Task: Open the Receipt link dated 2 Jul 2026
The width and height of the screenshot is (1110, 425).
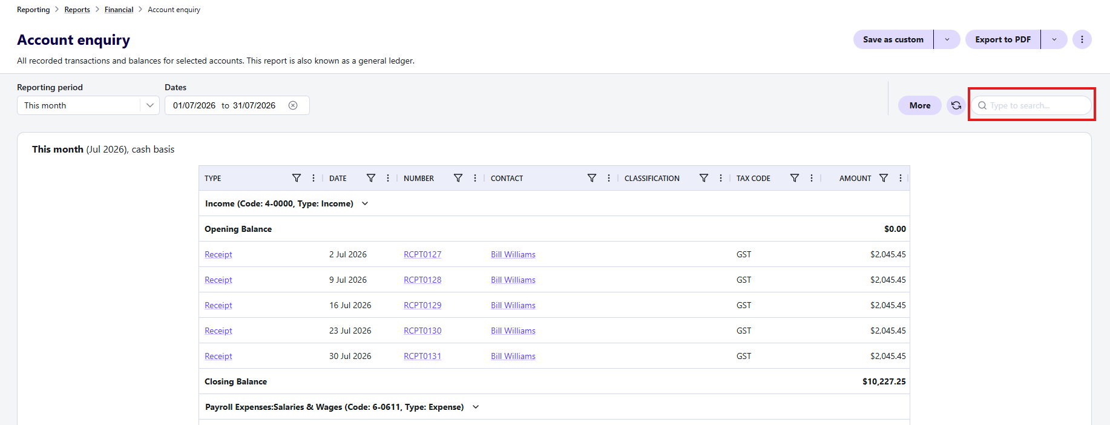Action: click(218, 254)
